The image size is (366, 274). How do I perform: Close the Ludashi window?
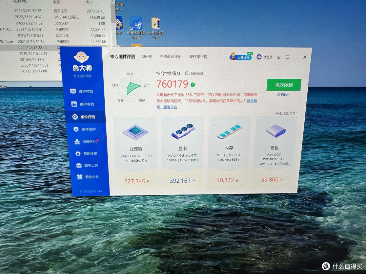point(305,57)
